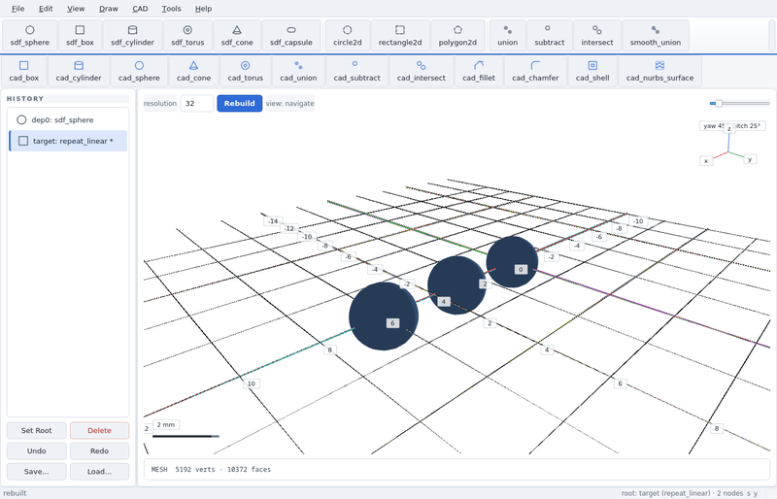The height and width of the screenshot is (499, 777).
Task: Use the cad_fillet tool
Action: [x=479, y=72]
